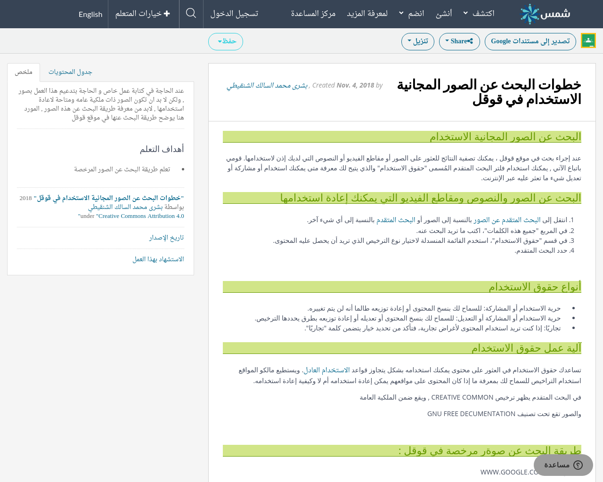Viewport: 603px width, 482px height.
Task: Open the search magnifier icon
Action: (191, 13)
